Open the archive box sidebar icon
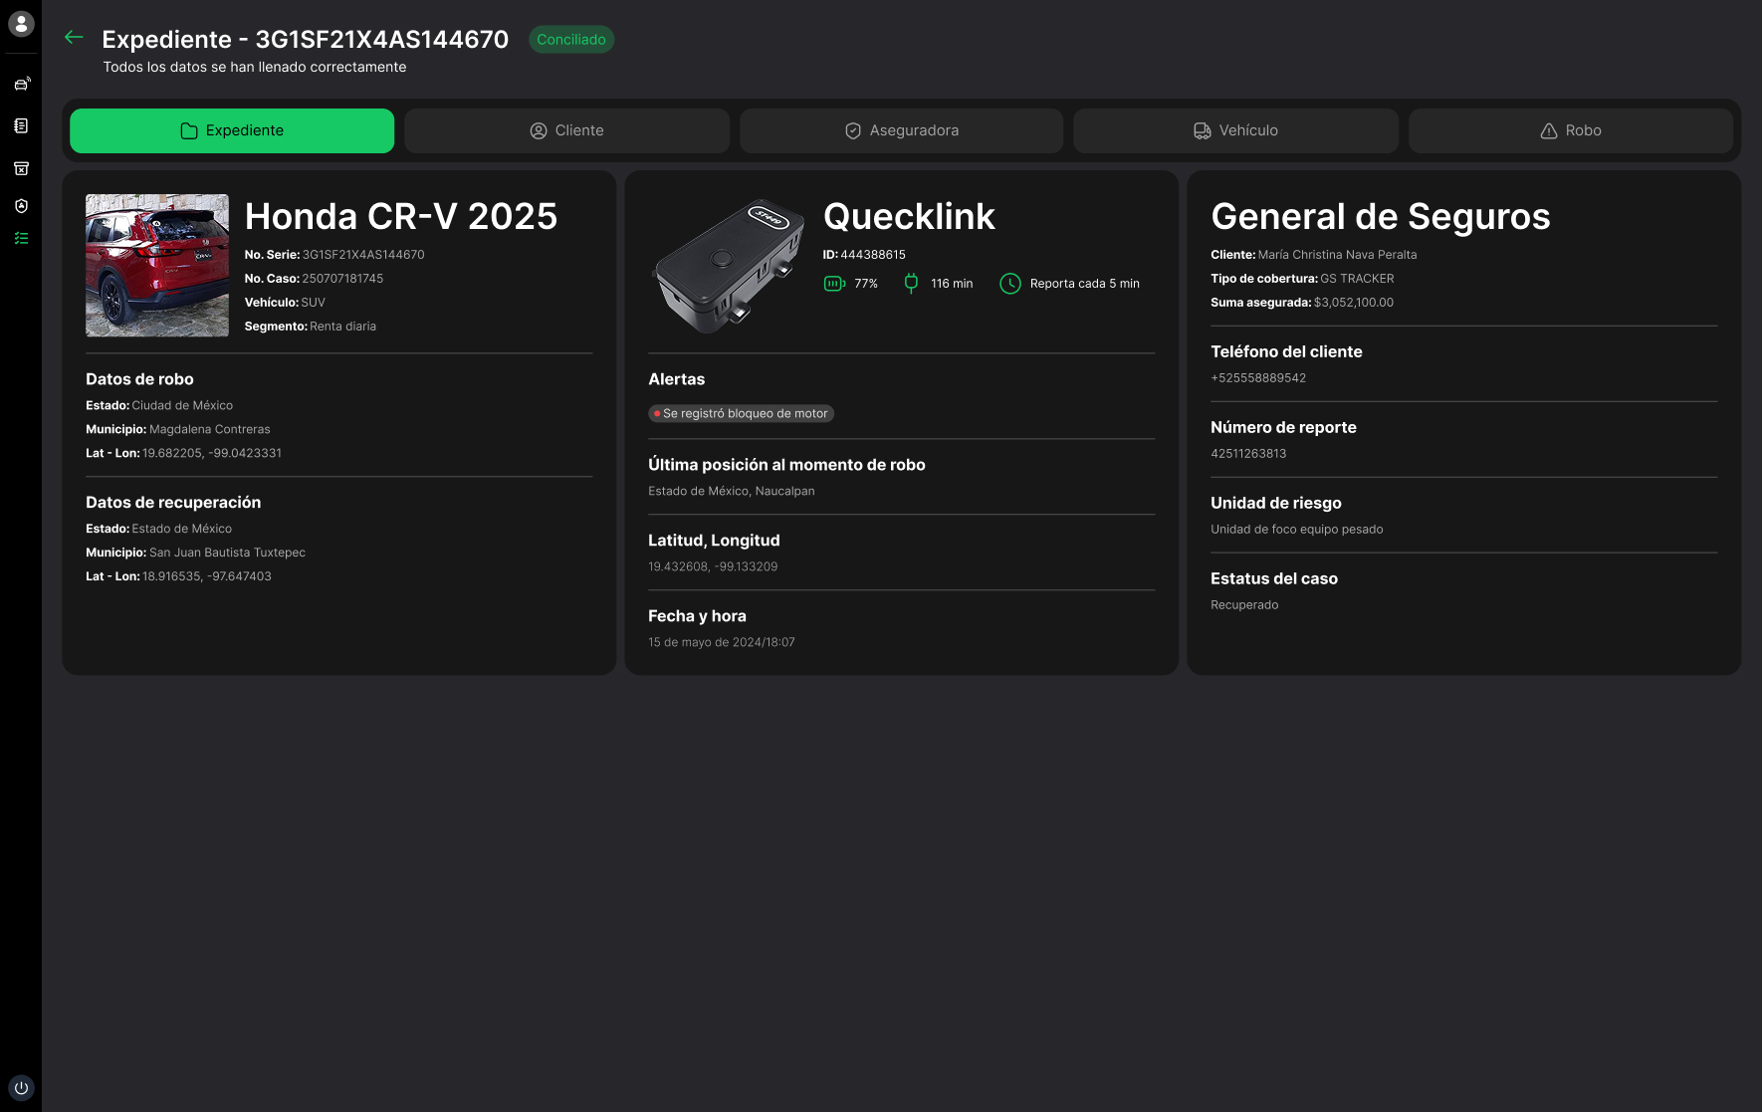 pos(21,168)
